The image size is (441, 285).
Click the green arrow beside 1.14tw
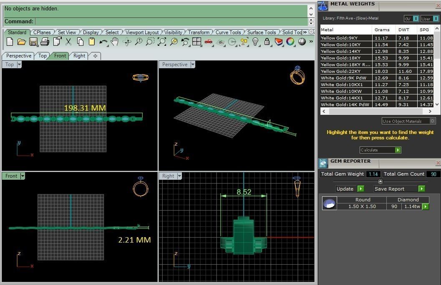[x=426, y=206]
